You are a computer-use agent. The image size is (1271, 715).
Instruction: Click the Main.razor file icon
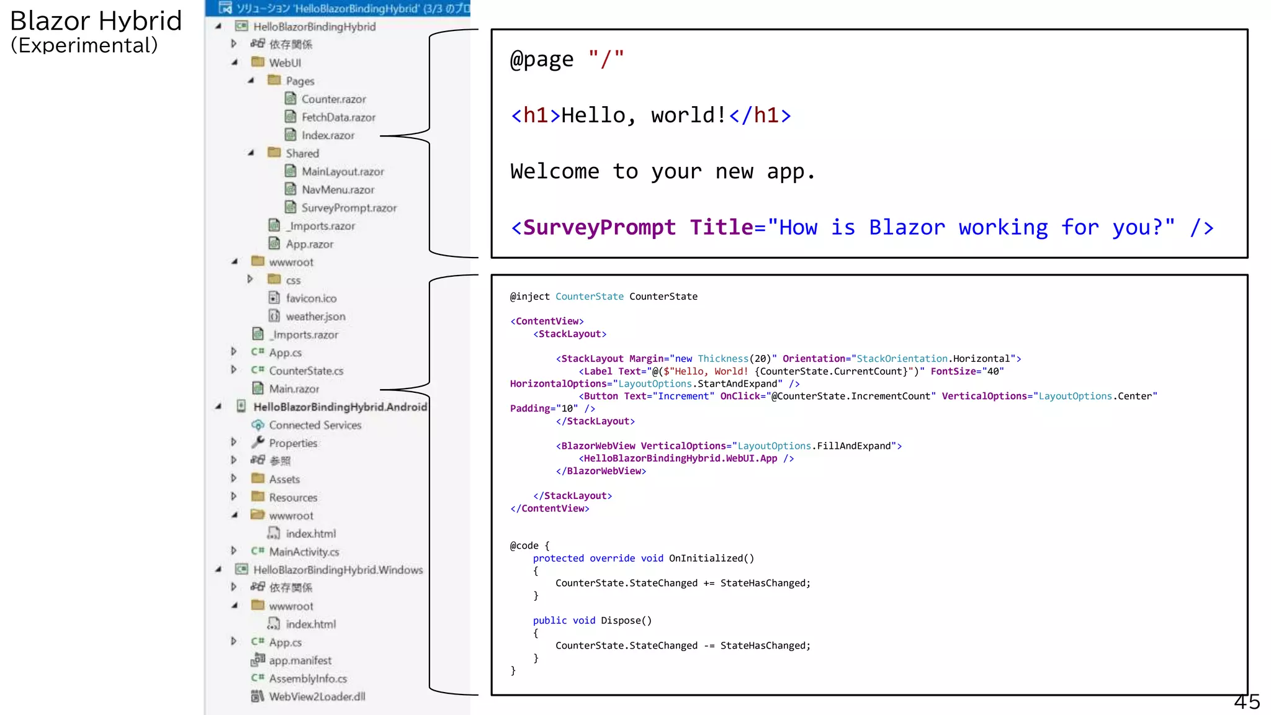(258, 388)
